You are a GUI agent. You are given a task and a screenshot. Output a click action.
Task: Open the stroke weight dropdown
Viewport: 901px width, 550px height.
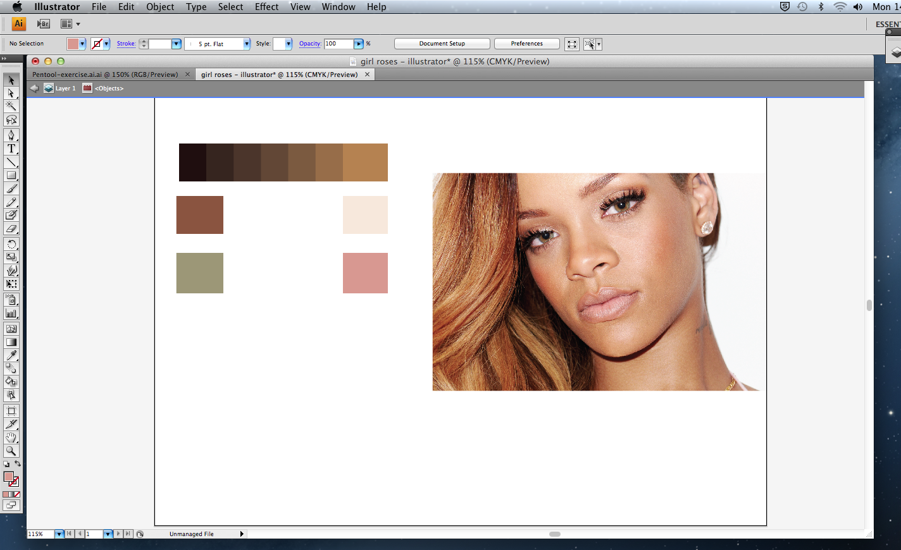pyautogui.click(x=176, y=44)
